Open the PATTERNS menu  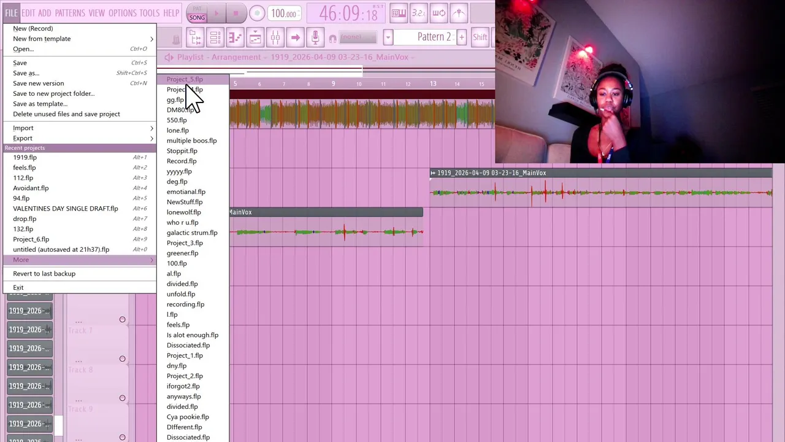pyautogui.click(x=70, y=13)
